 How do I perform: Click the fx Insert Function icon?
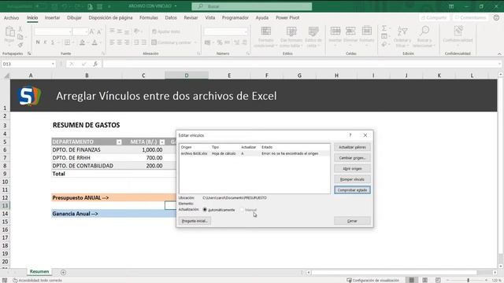(x=95, y=64)
